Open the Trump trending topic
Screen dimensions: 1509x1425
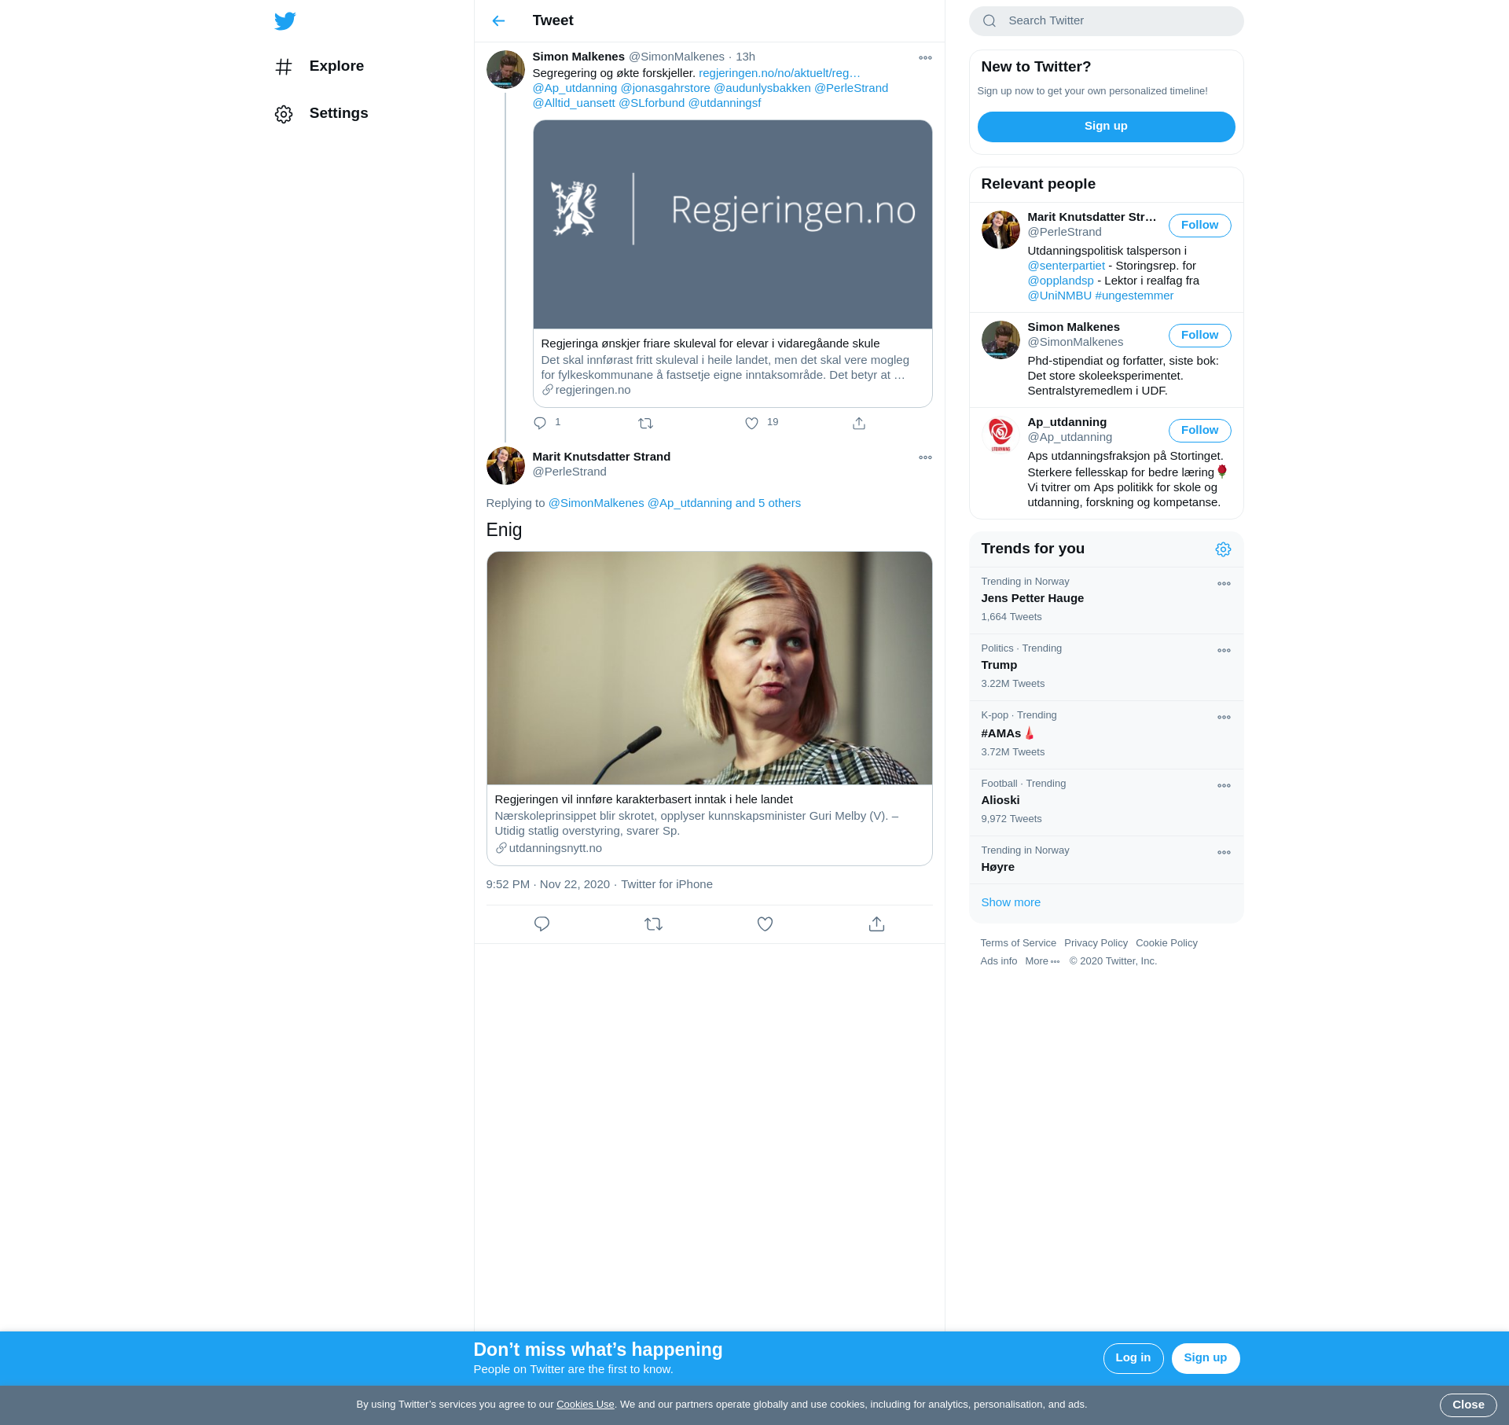(1106, 667)
